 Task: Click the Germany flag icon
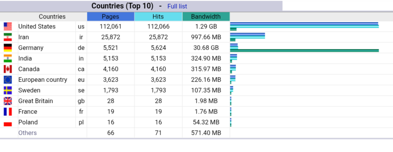(x=8, y=48)
